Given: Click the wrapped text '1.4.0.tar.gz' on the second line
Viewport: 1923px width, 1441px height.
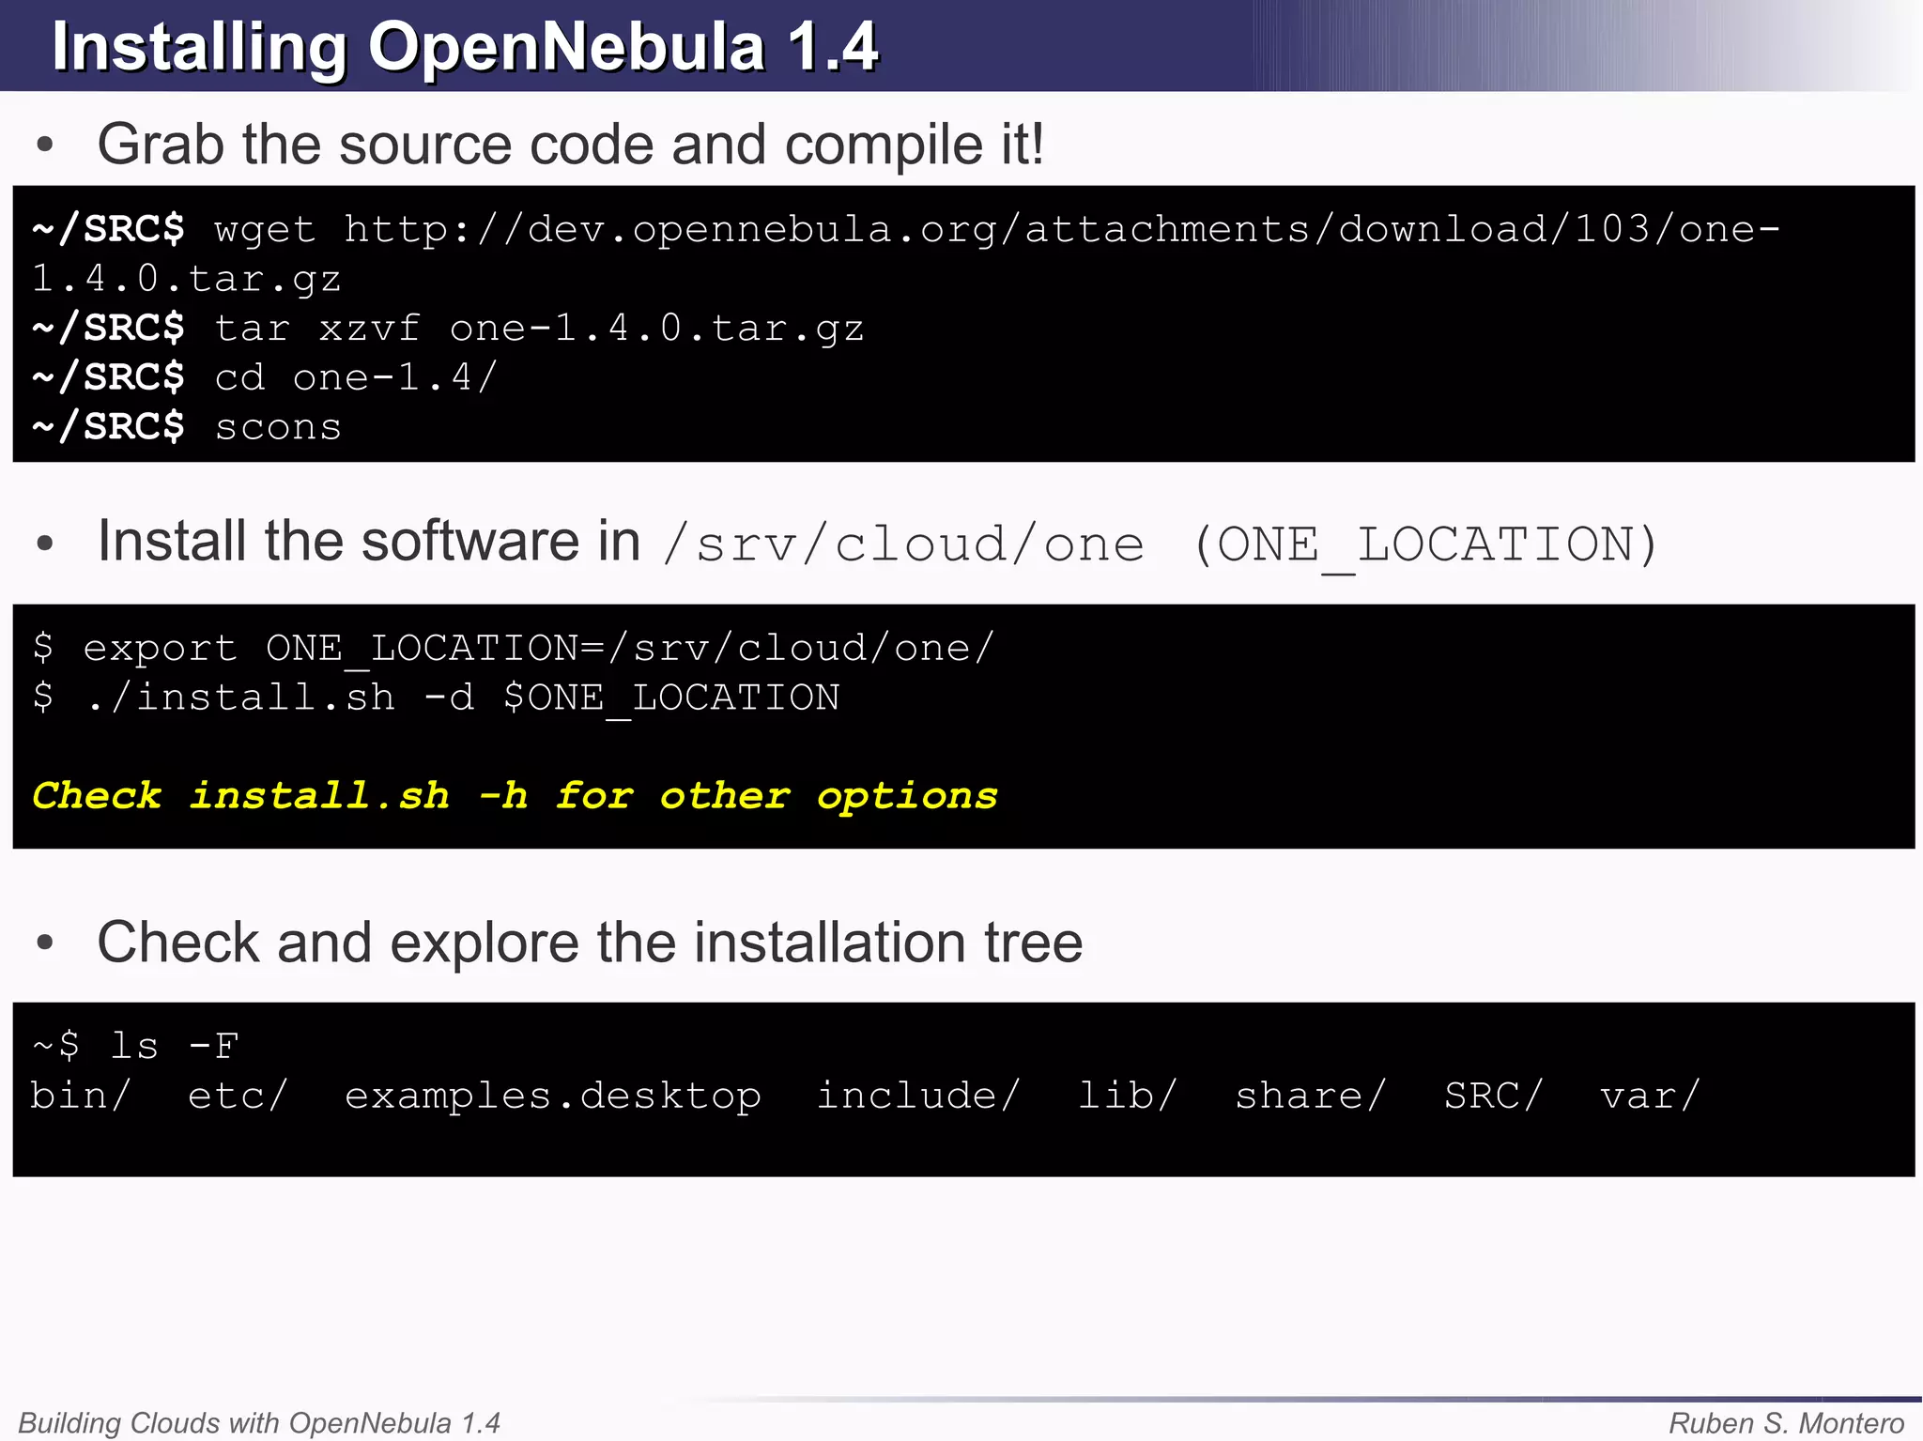Looking at the screenshot, I should tap(186, 279).
